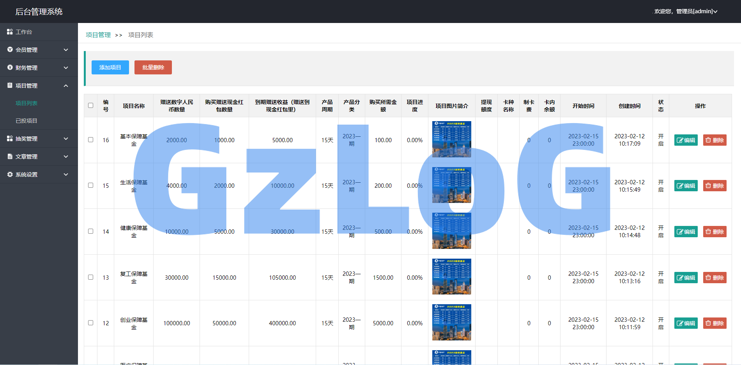Click the 文章管理 file icon
The width and height of the screenshot is (741, 365).
point(10,156)
